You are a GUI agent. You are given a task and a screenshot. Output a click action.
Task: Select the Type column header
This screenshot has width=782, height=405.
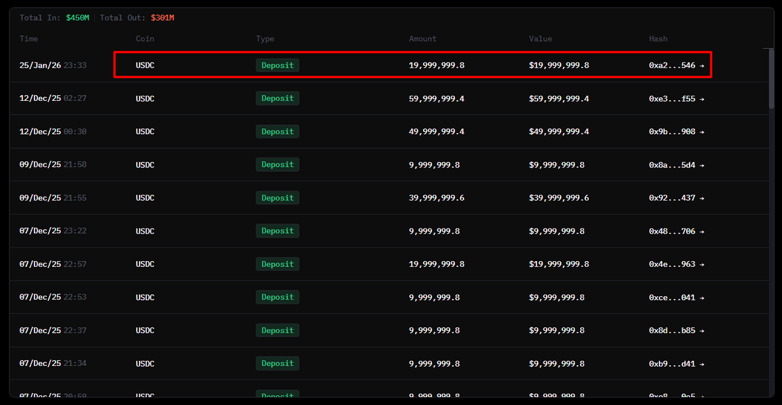pyautogui.click(x=265, y=39)
